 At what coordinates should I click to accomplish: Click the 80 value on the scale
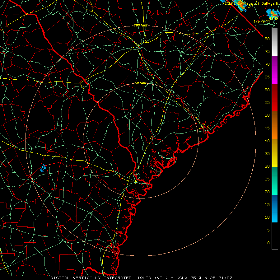coord(267,39)
